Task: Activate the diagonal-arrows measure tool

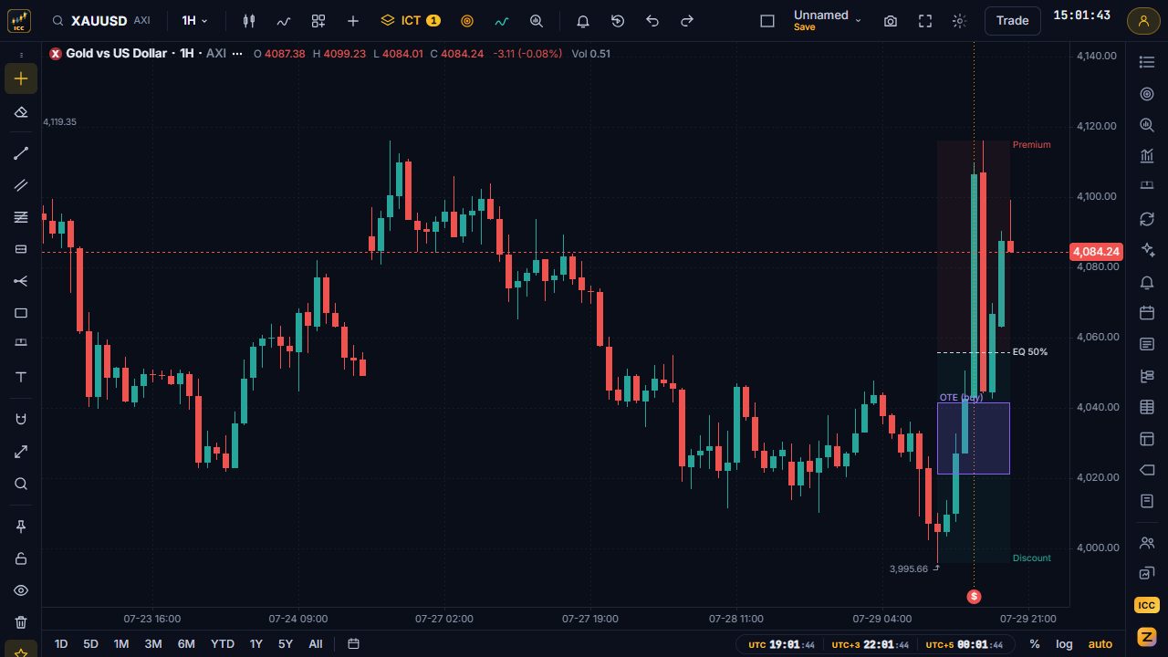Action: pos(21,452)
